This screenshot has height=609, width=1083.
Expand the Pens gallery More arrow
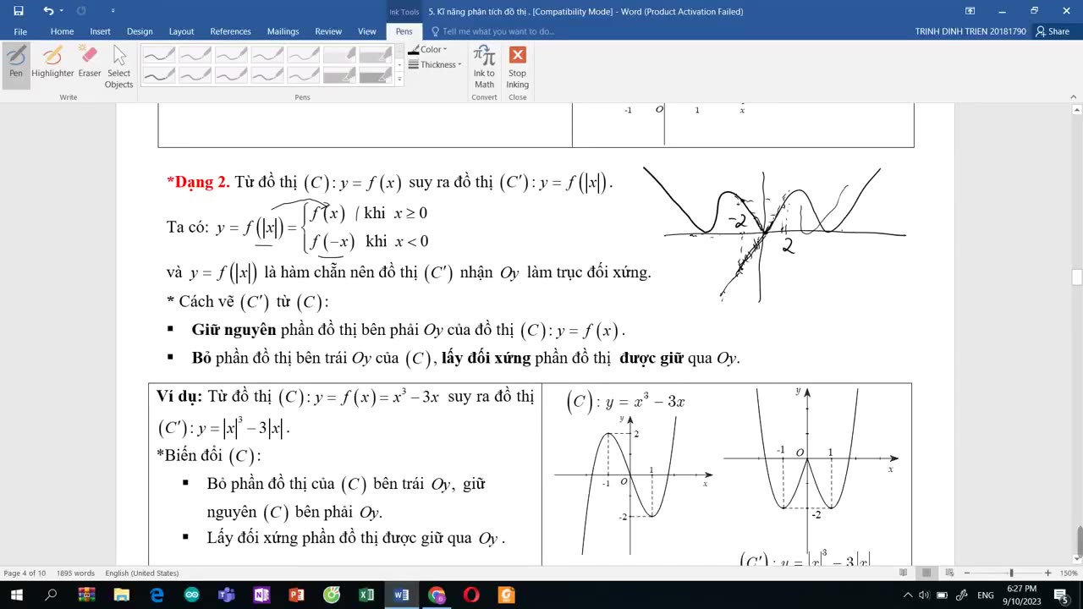399,79
